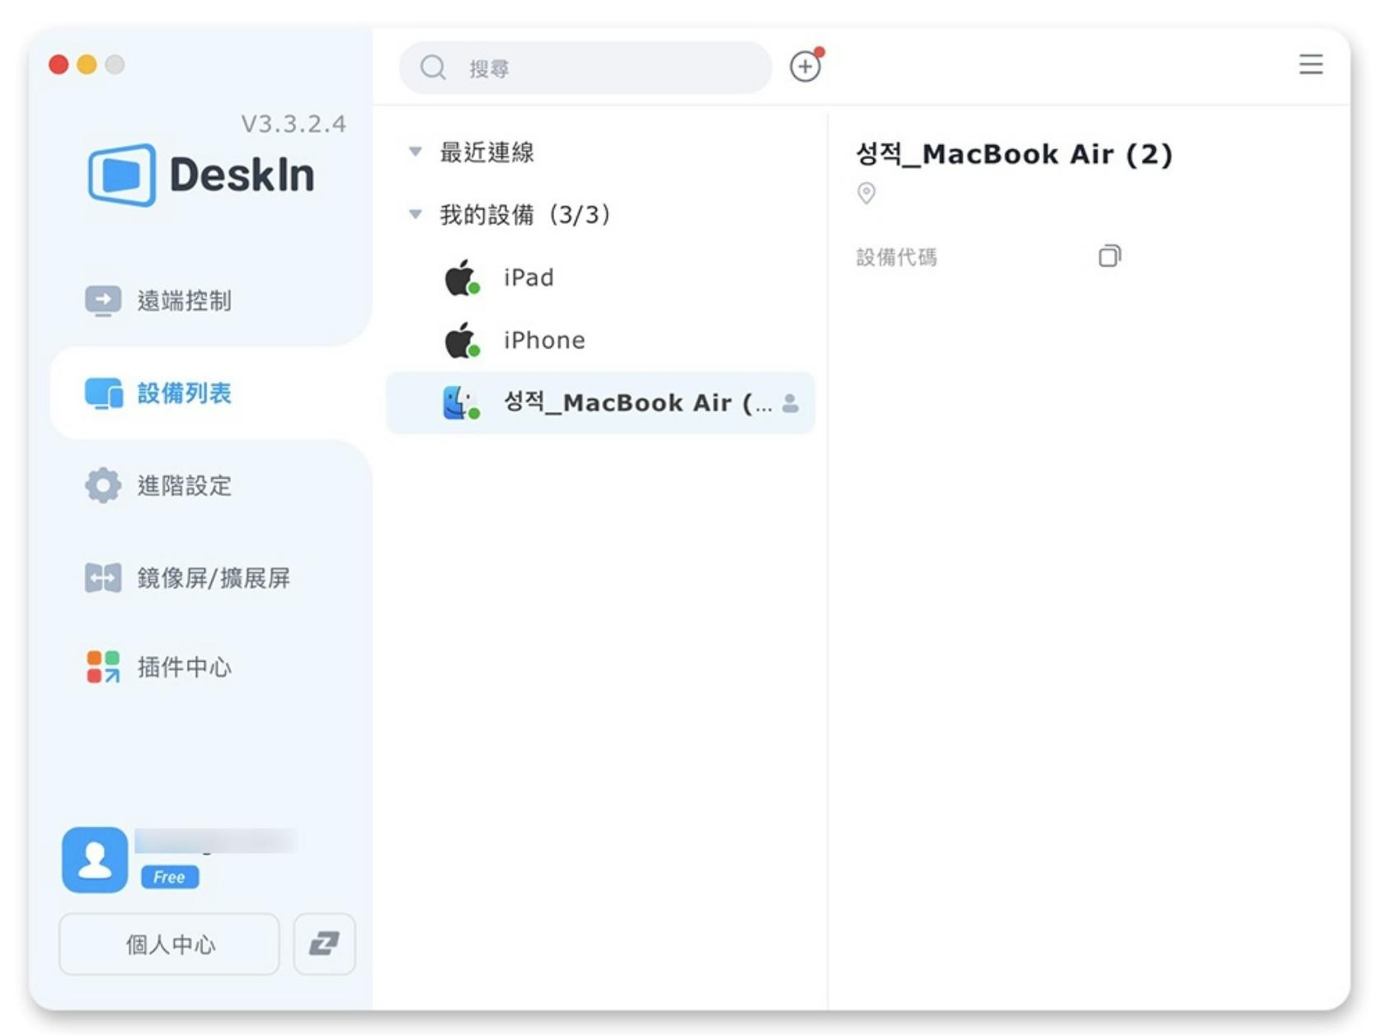
Task: Click the 設備代碼 label
Action: (x=896, y=257)
